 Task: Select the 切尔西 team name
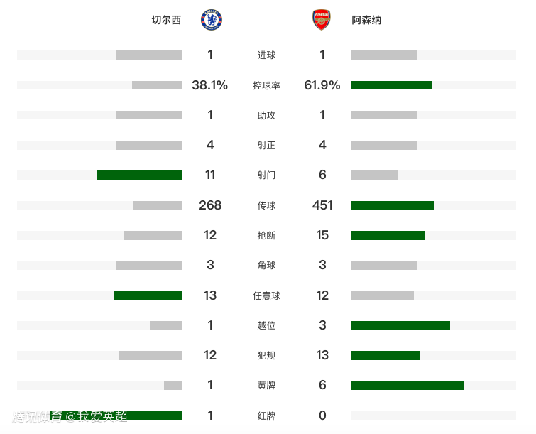click(166, 21)
